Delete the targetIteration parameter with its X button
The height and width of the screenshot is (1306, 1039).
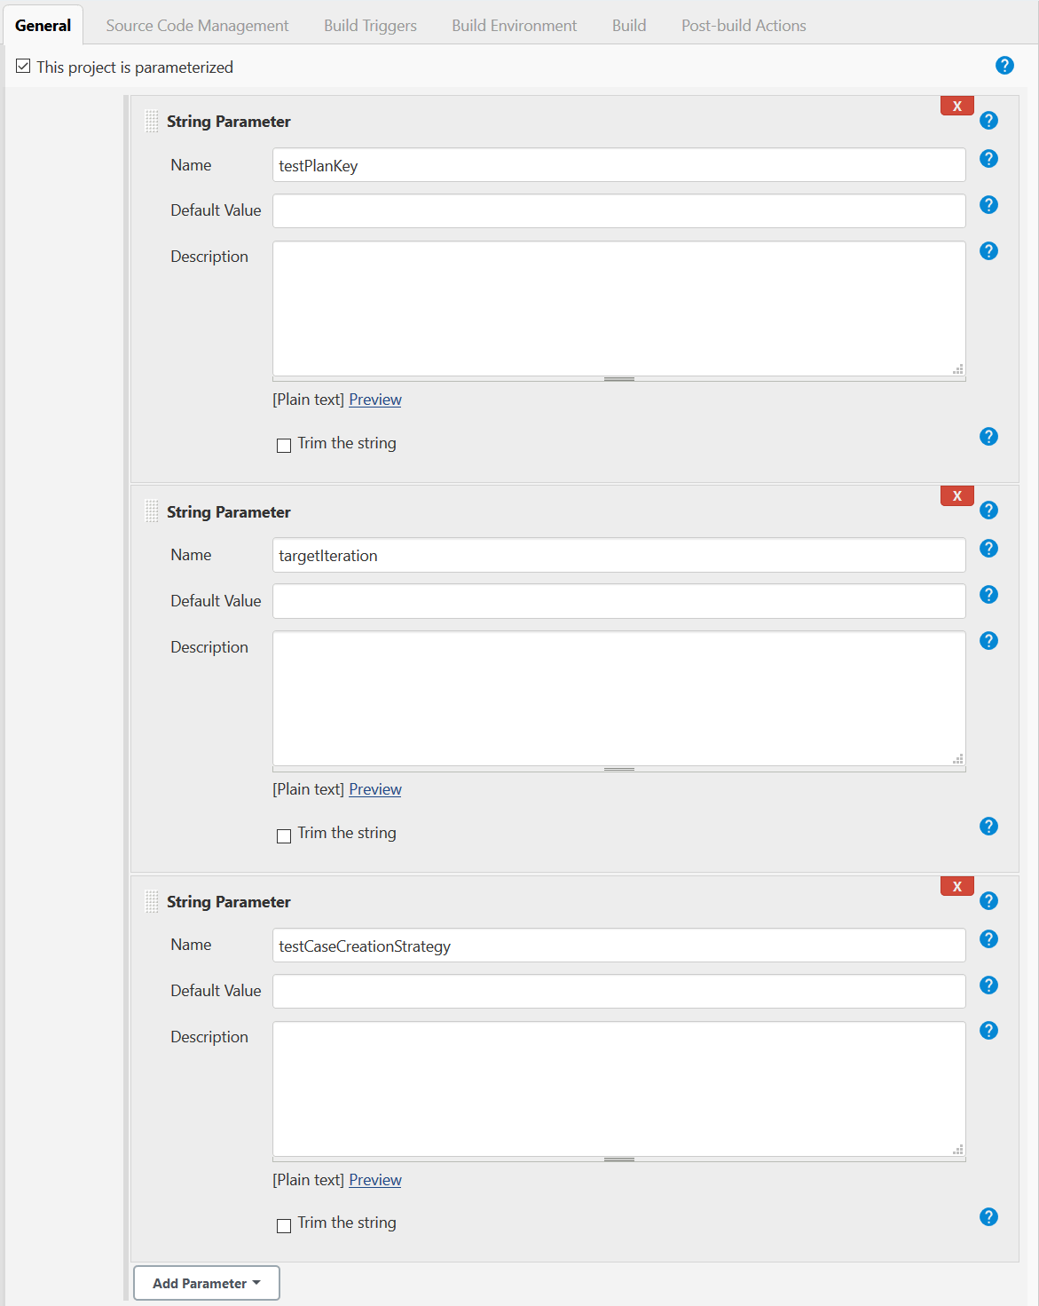(x=956, y=495)
